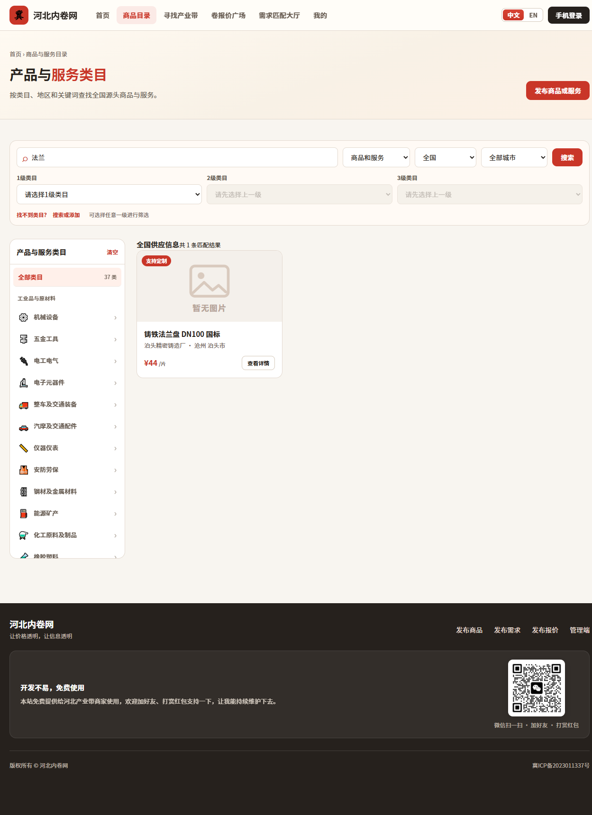Click the 钢材及金属材料 category icon
Viewport: 592px width, 815px height.
23,492
